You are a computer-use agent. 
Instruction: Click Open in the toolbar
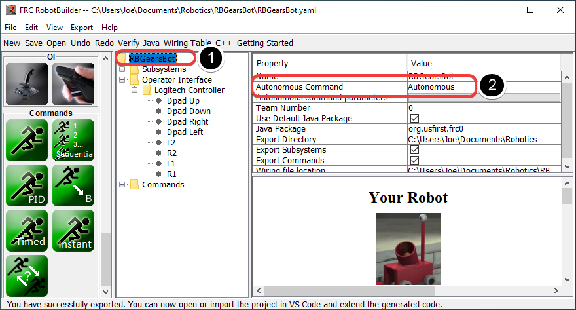(56, 43)
